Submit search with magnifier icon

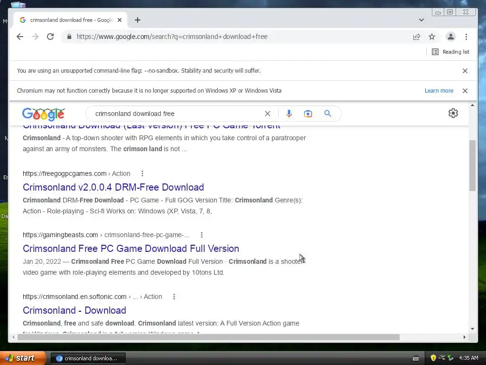(x=327, y=114)
